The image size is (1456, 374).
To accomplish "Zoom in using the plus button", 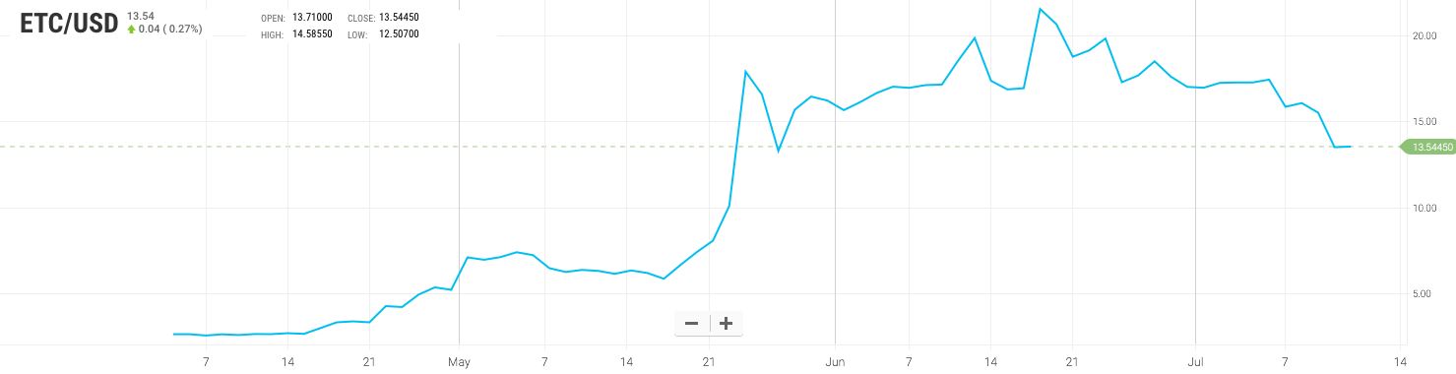I will tap(727, 323).
